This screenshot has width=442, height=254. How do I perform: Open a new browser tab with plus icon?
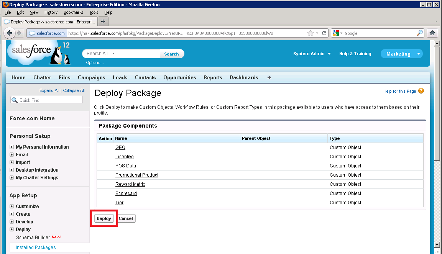(103, 21)
